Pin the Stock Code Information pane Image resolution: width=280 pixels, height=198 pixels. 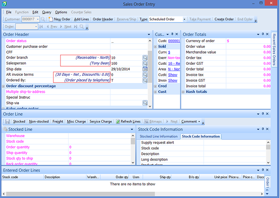click(x=263, y=129)
